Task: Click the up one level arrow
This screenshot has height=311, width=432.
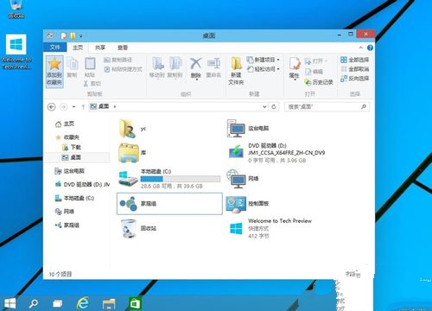Action: [83, 107]
